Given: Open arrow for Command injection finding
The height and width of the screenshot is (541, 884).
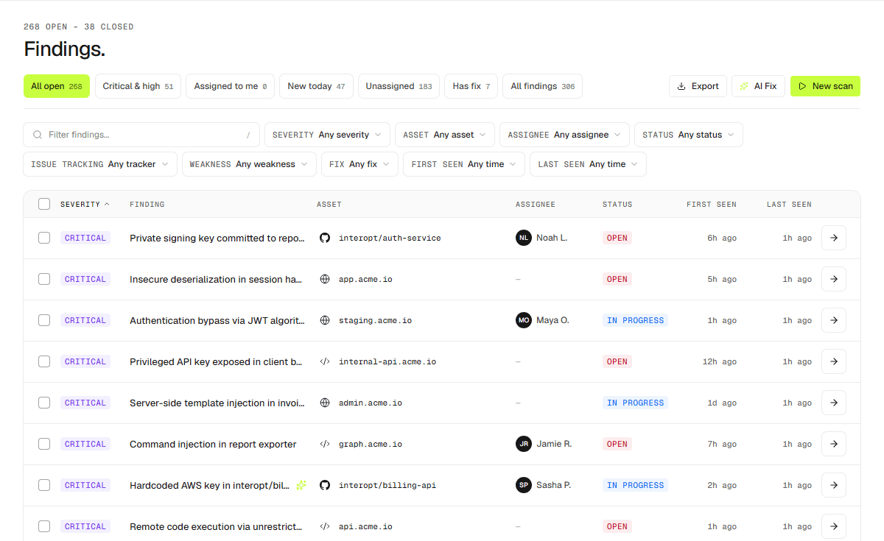Looking at the screenshot, I should pyautogui.click(x=833, y=444).
